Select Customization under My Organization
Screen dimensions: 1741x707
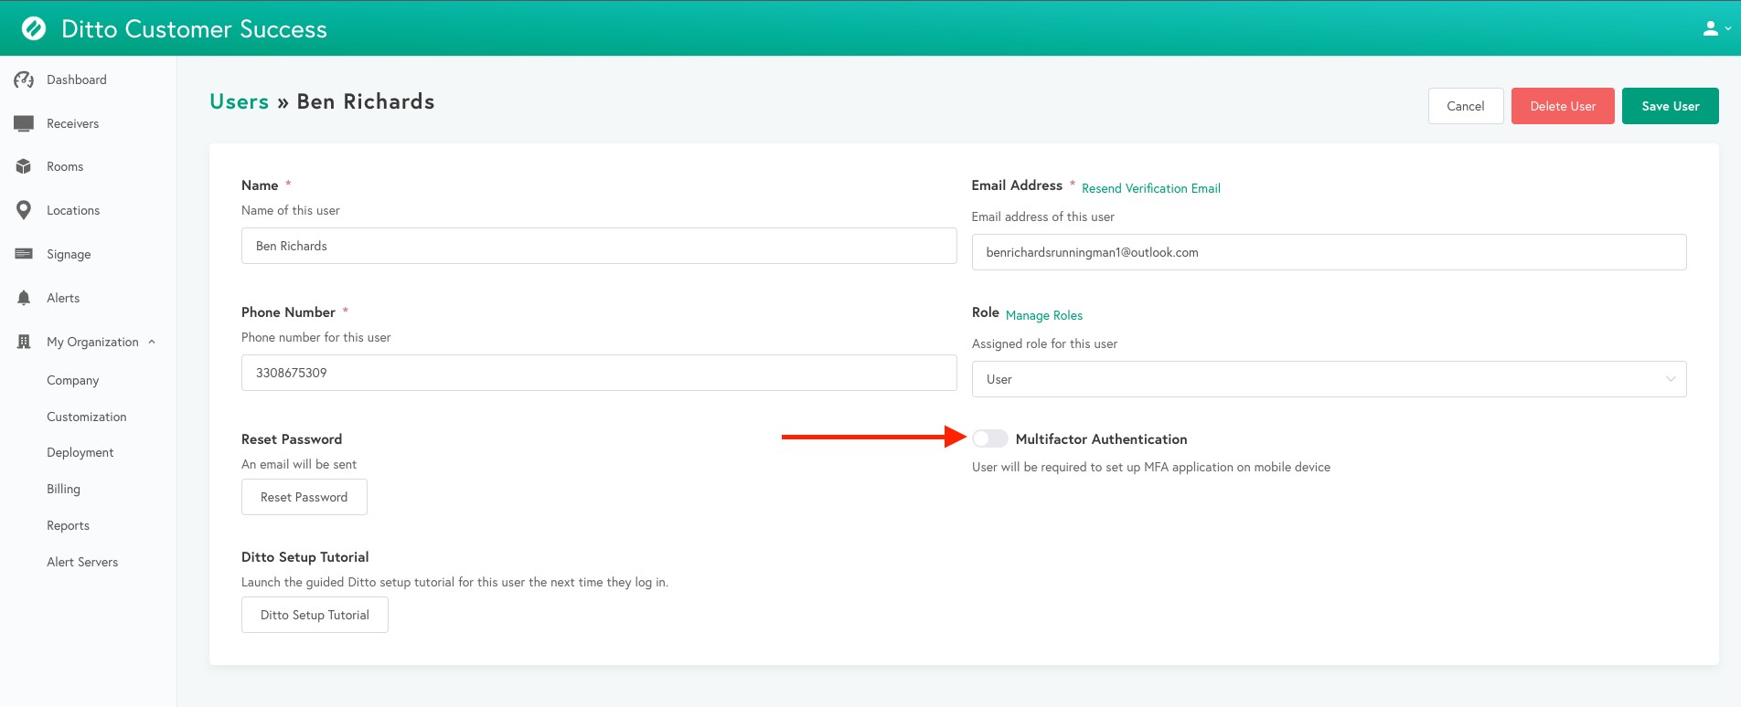point(87,417)
